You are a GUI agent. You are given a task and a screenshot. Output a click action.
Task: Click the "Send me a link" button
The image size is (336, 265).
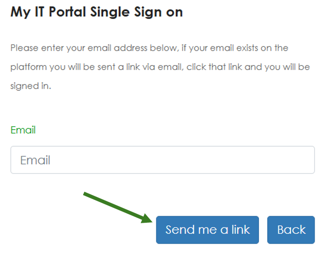coord(207,230)
